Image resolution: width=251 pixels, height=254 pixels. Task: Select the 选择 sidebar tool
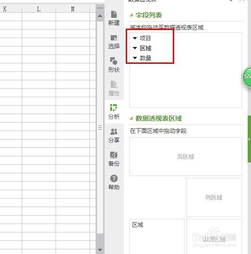114,42
